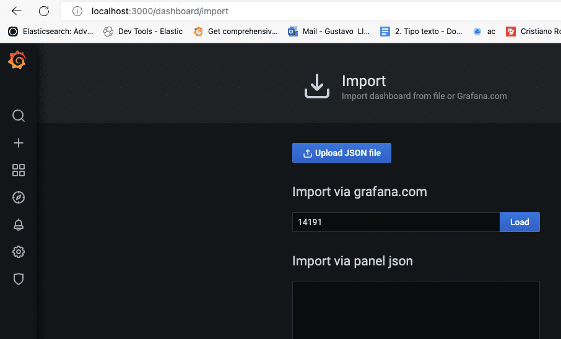
Task: Open the ac bookmark
Action: [484, 32]
